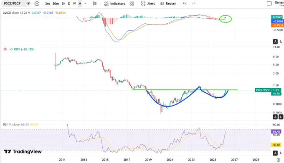The image size is (284, 163).
Task: Create an Alert
Action: click(x=148, y=4)
